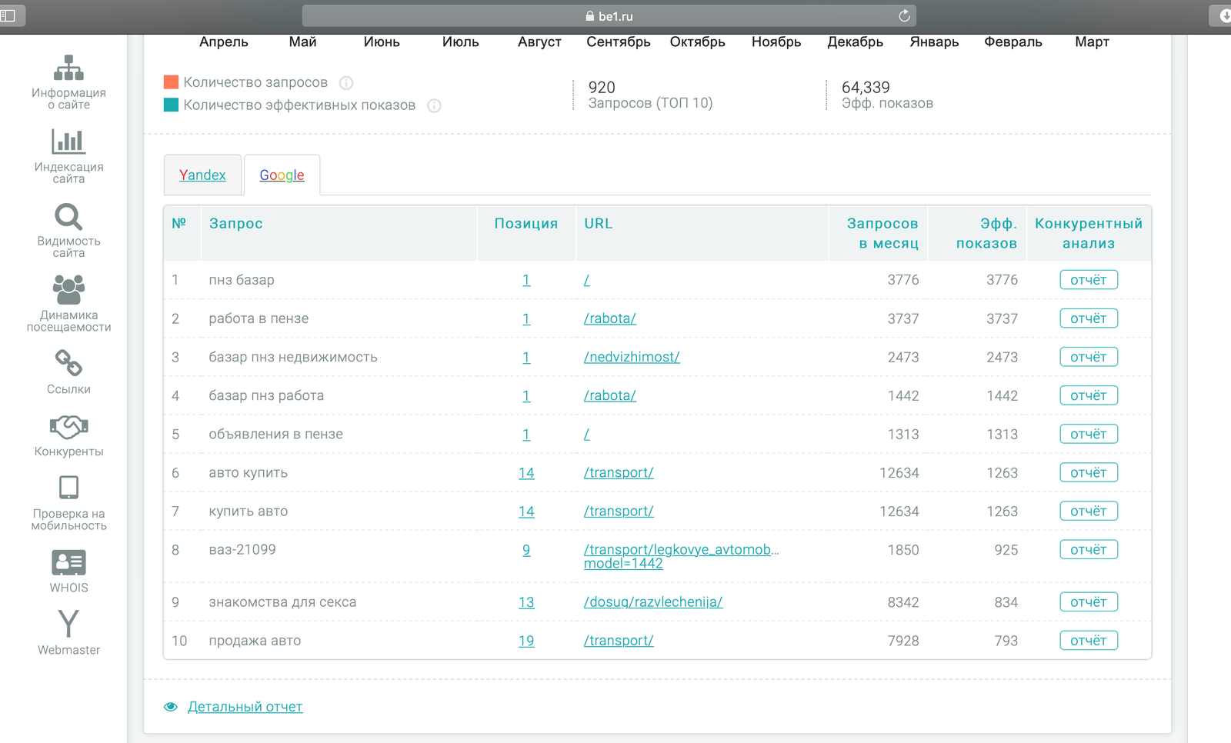The image size is (1231, 743).
Task: Open /rabota/ link in работа в пензе row
Action: click(x=610, y=318)
